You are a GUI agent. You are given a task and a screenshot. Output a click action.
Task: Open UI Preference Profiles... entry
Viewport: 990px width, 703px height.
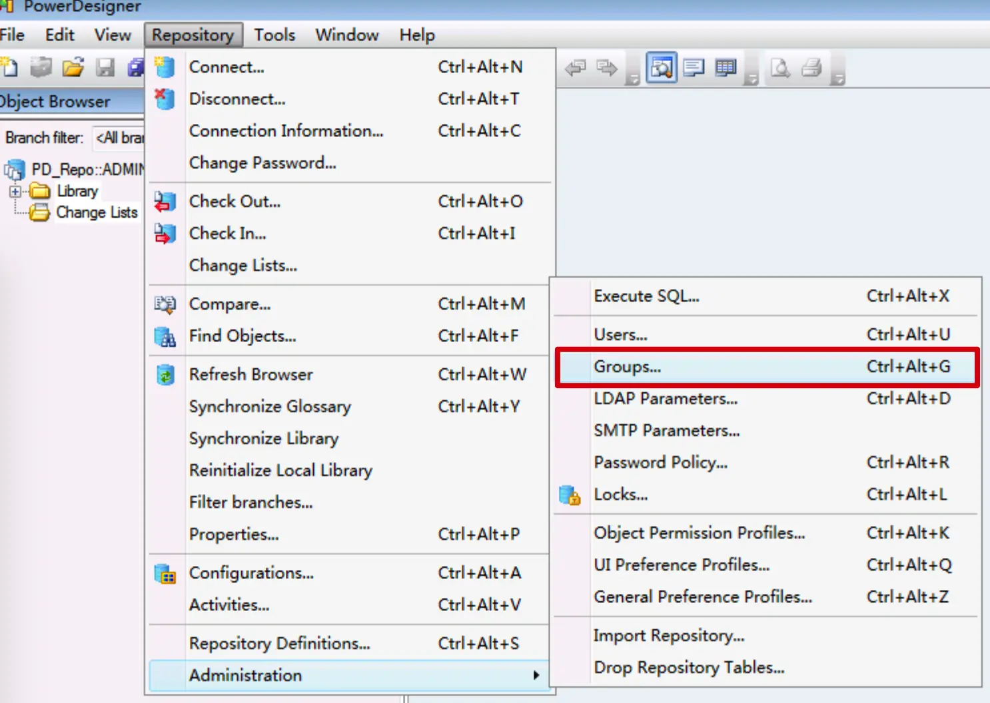[x=766, y=565]
